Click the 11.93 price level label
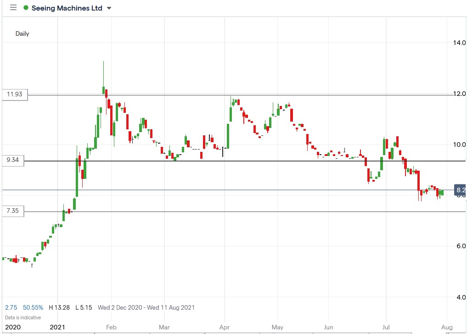The image size is (467, 334). tap(15, 95)
